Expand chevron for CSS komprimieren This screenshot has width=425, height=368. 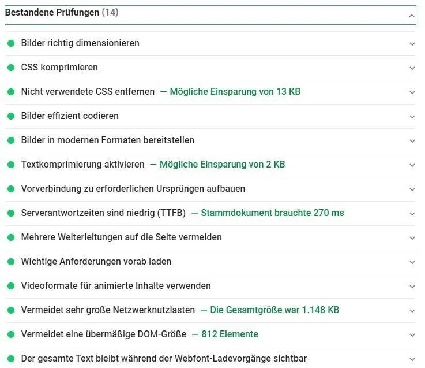(412, 68)
